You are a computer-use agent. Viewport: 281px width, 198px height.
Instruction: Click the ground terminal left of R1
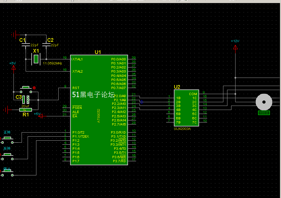(6, 110)
